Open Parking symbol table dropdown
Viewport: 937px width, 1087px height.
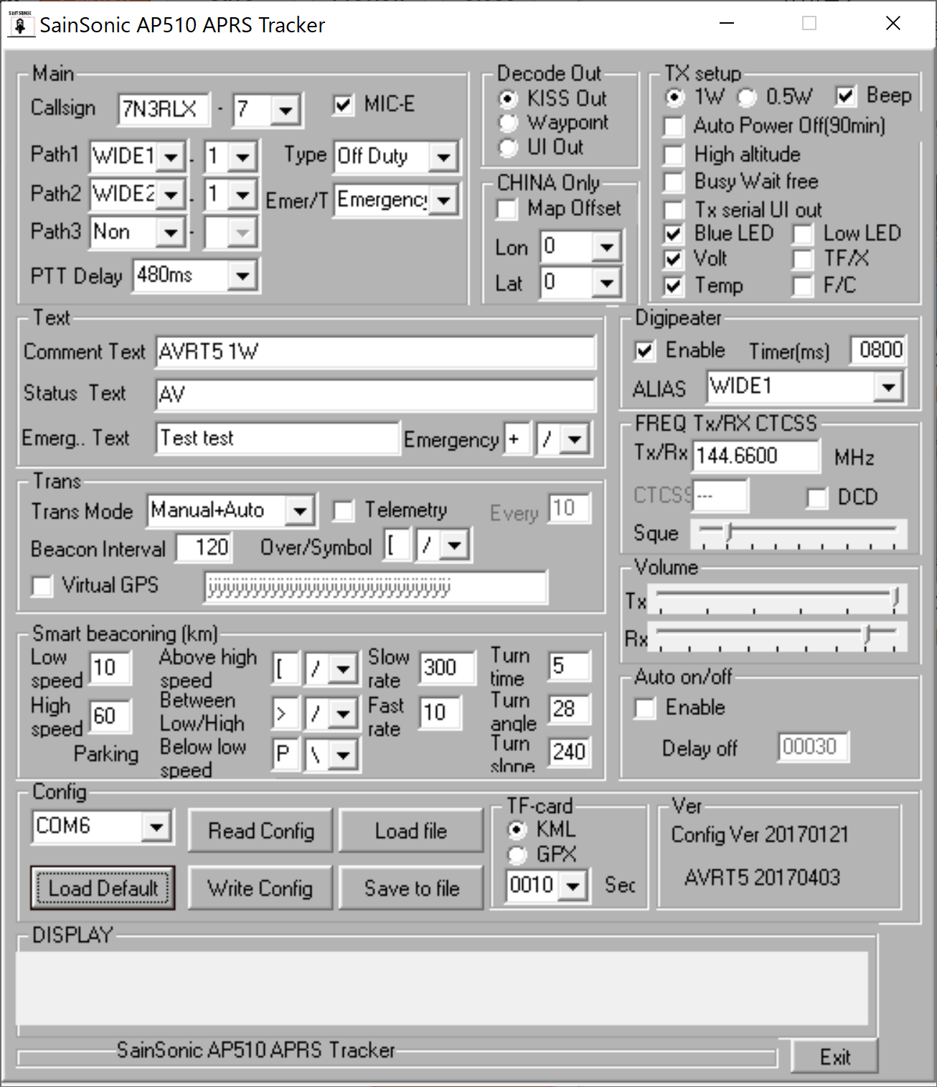(x=344, y=755)
